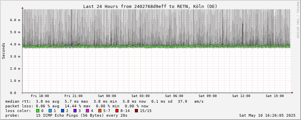
Task: Click the 6.0 m y-axis label
Action: [16, 20]
